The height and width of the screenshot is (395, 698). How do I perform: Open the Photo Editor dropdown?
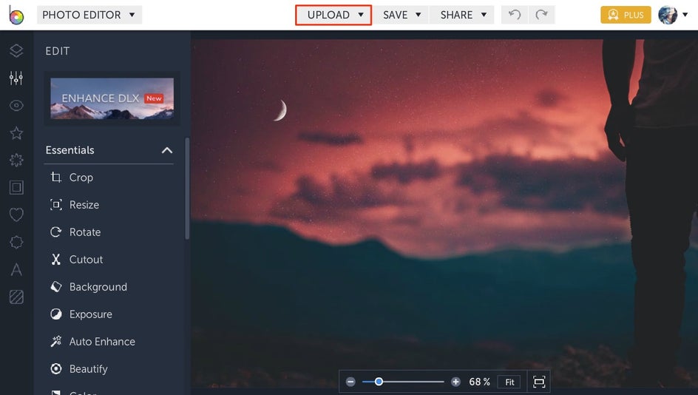pos(89,15)
